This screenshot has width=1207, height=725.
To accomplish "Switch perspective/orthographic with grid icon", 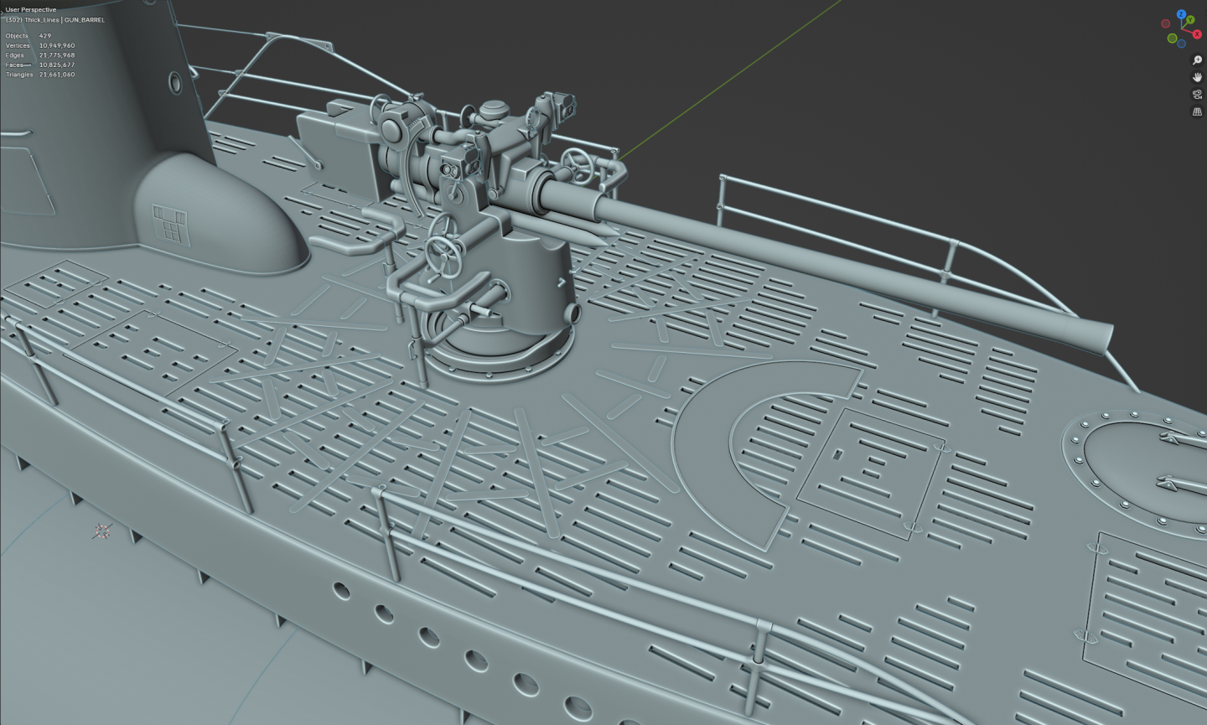I will pos(1197,111).
